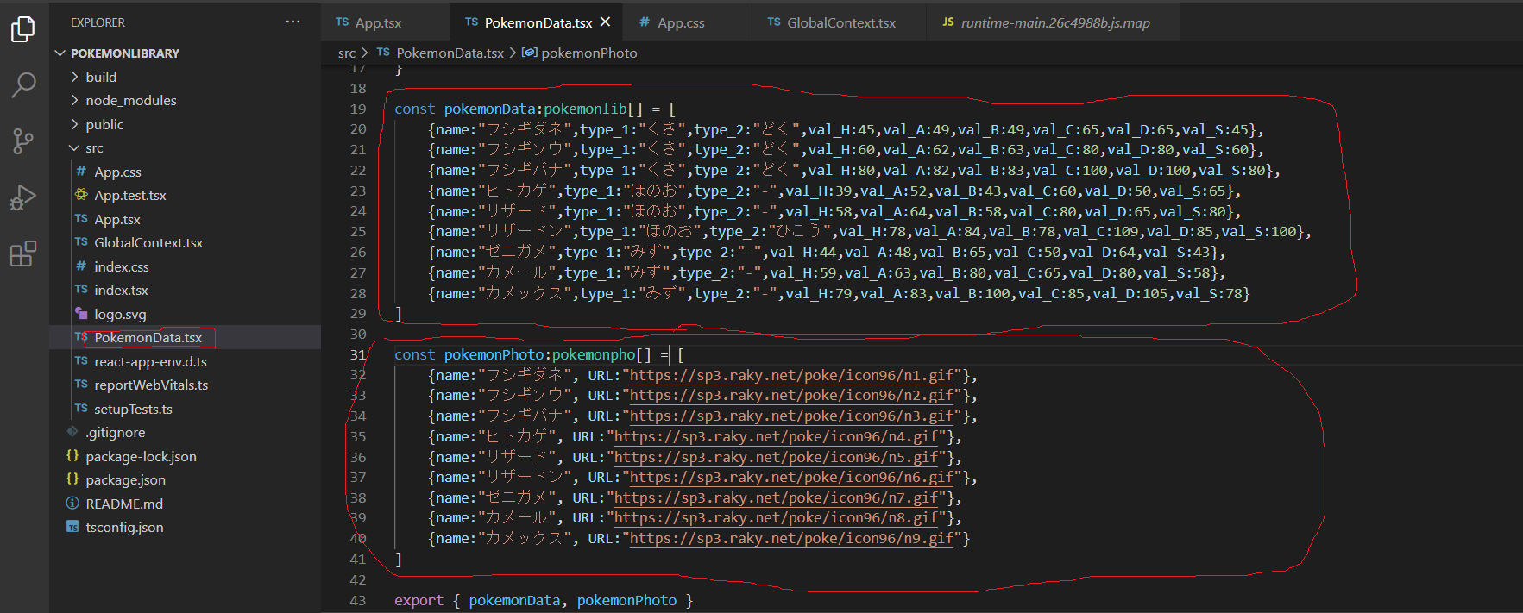Screen dimensions: 1523x613
Task: Follow the n6.gif URL link on line 37
Action: pyautogui.click(x=791, y=477)
